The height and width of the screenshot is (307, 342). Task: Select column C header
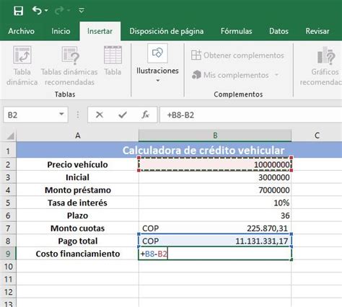317,135
